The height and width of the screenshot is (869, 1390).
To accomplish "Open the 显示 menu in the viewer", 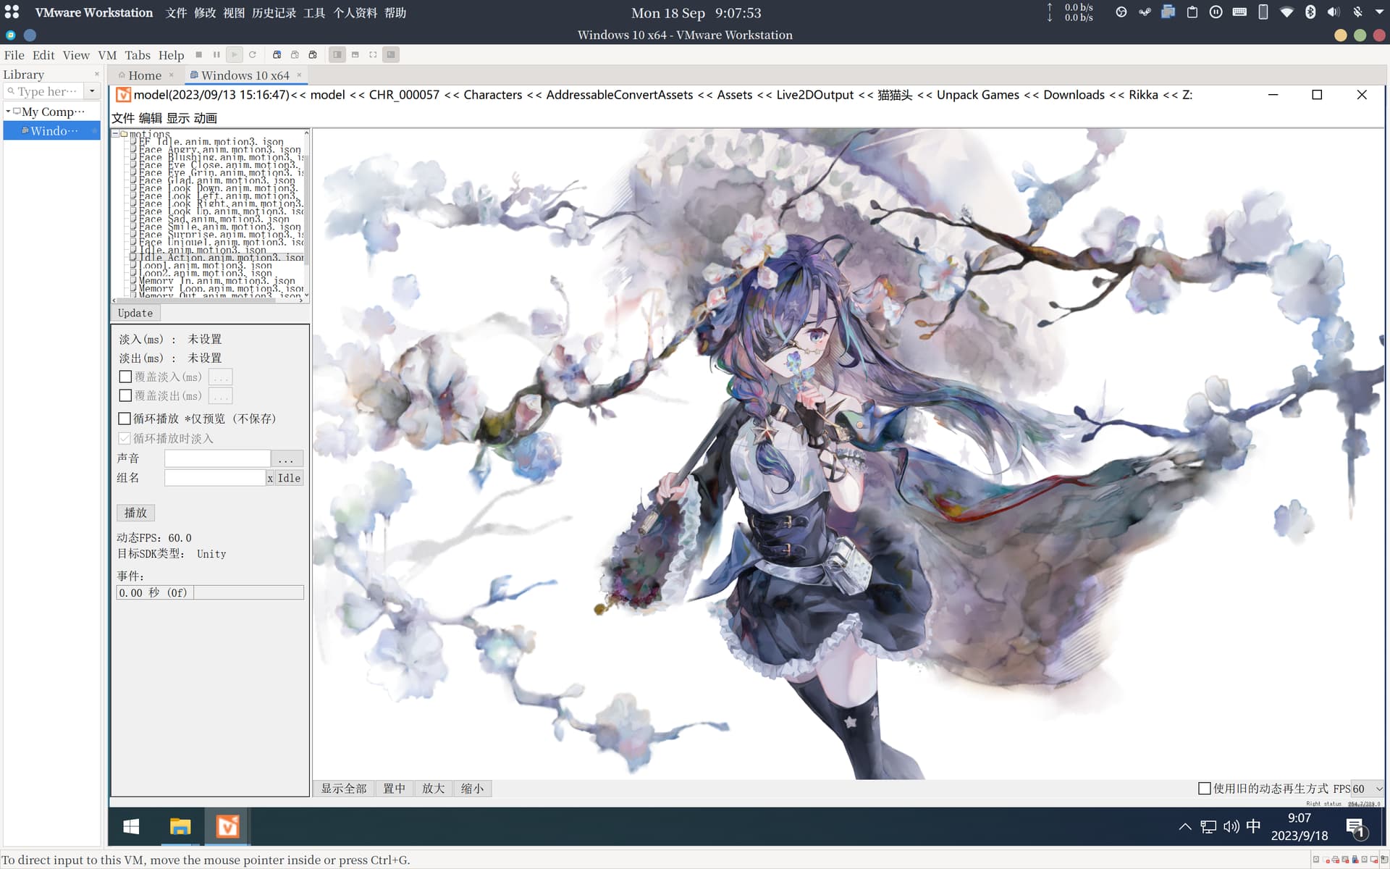I will (x=178, y=118).
